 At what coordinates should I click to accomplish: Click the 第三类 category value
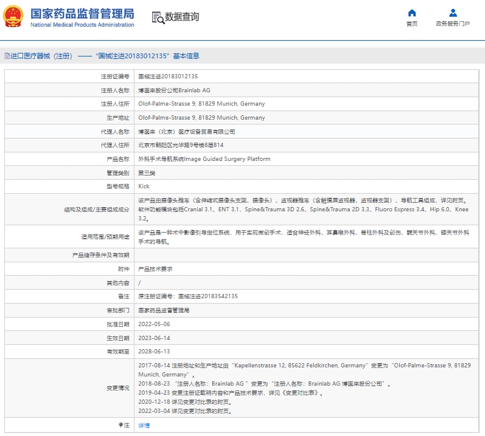[x=147, y=173]
